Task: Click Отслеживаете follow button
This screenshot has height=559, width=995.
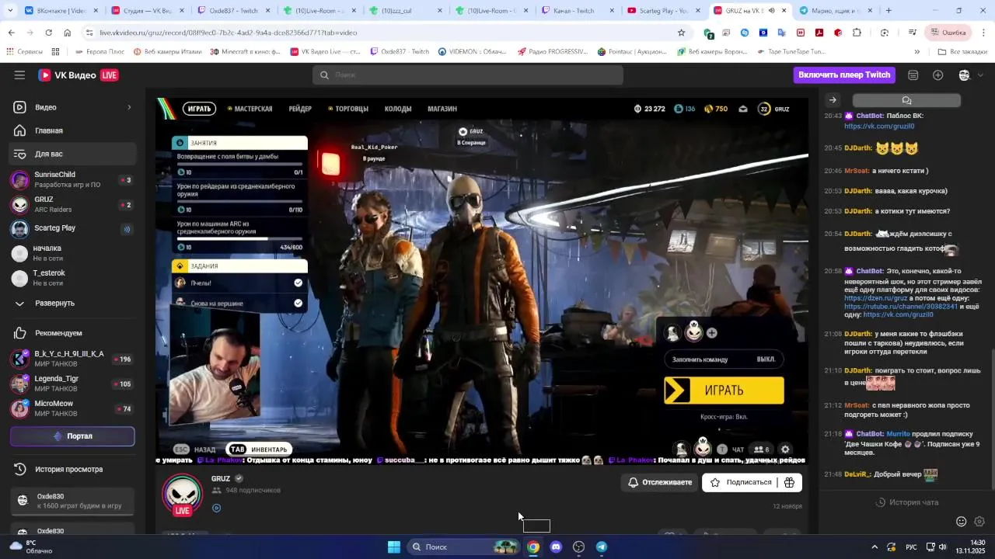Action: [659, 482]
